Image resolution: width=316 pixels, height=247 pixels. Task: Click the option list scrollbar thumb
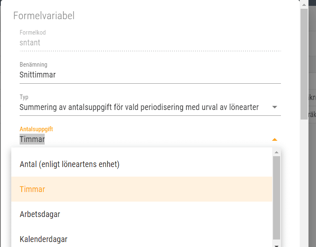pyautogui.click(x=276, y=198)
